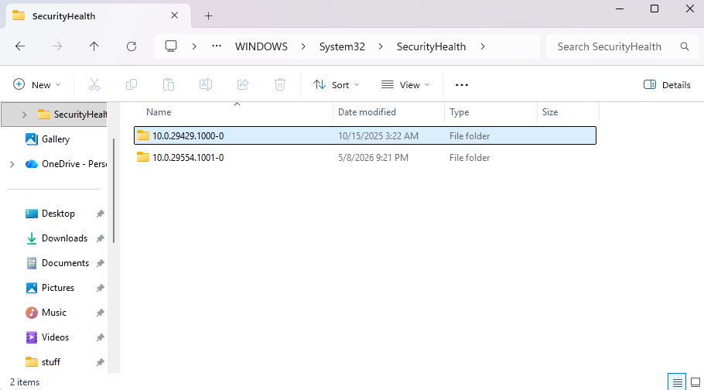Click date 10/15/2025 3:22 AM
This screenshot has width=704, height=390.
point(378,136)
